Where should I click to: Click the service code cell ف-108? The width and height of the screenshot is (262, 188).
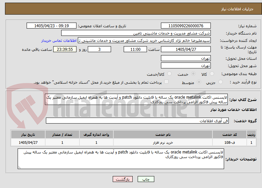pyautogui.click(x=230, y=142)
